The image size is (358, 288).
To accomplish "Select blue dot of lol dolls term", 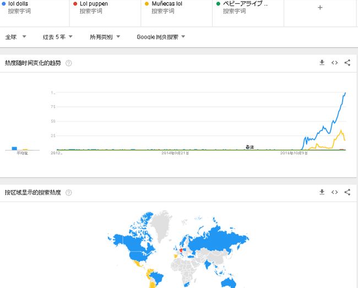I will coord(4,4).
